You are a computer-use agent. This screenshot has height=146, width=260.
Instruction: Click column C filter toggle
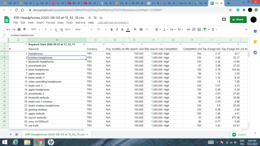tap(103, 44)
